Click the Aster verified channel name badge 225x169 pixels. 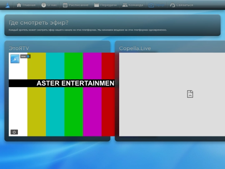pyautogui.click(x=25, y=56)
